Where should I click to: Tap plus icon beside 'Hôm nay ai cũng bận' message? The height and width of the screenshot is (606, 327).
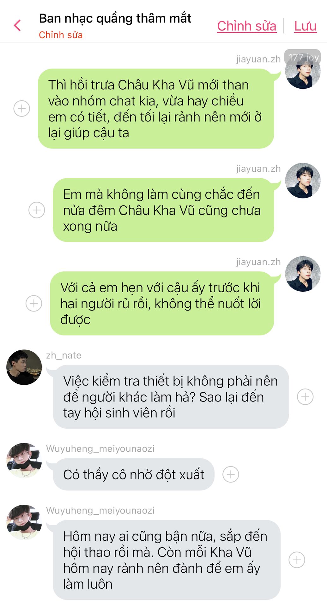[297, 560]
